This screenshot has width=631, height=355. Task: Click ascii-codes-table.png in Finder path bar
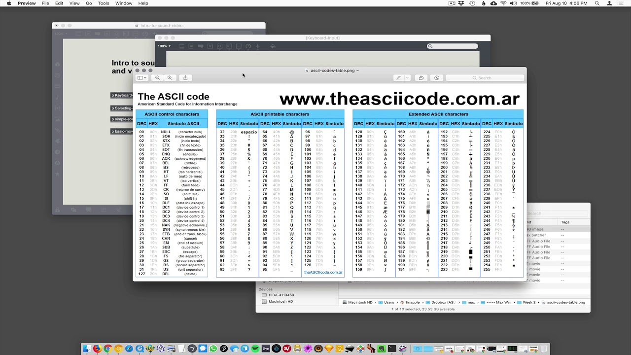click(563, 302)
